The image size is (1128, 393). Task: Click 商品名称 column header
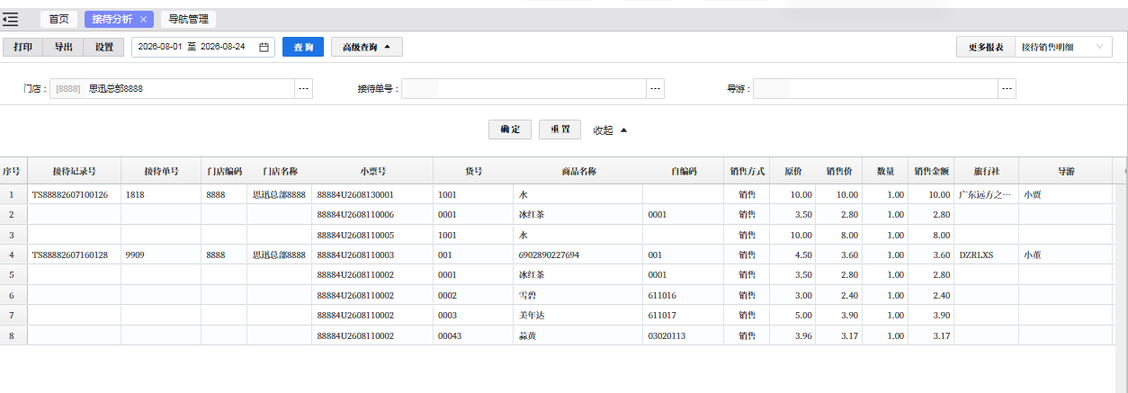click(578, 171)
